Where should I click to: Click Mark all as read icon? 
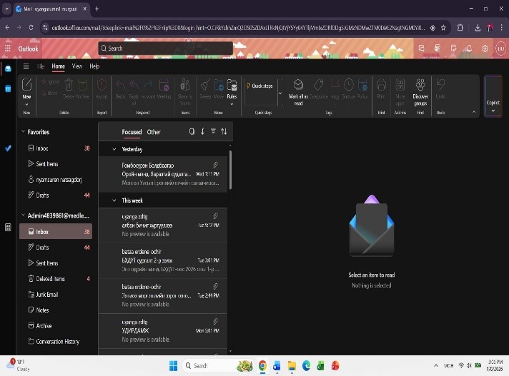[x=298, y=85]
